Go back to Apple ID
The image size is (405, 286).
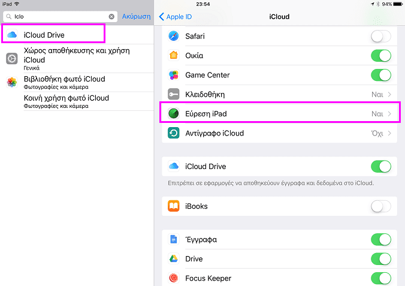pyautogui.click(x=176, y=17)
